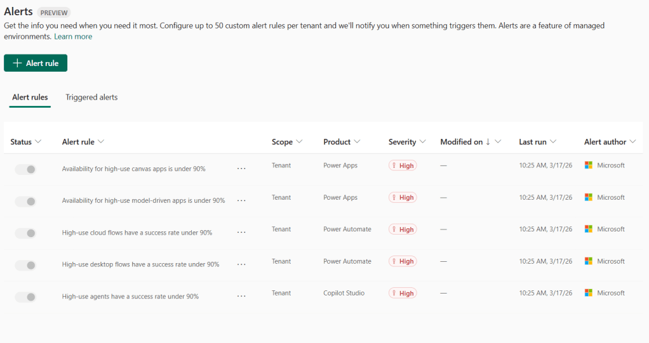Open more options for high-use agents rule

241,296
